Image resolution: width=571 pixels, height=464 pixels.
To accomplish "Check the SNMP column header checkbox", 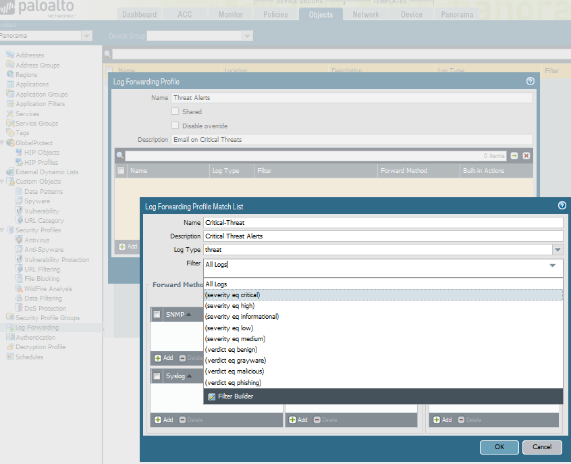I will pos(157,314).
